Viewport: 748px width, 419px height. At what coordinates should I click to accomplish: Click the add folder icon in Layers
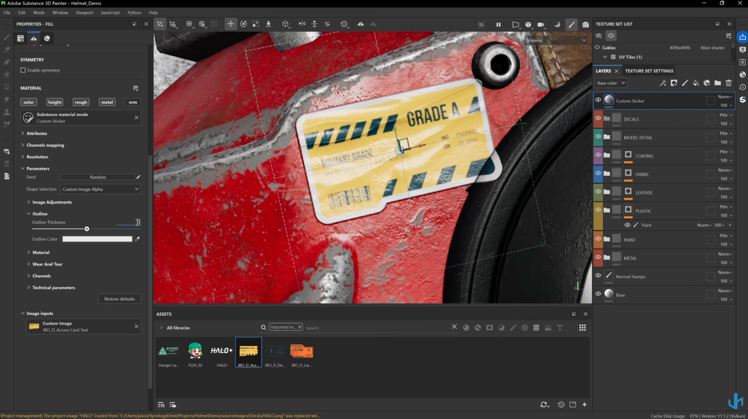click(x=718, y=83)
